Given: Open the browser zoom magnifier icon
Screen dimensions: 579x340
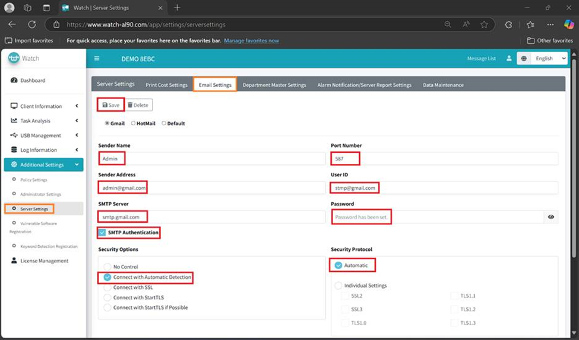Looking at the screenshot, I should click(448, 25).
